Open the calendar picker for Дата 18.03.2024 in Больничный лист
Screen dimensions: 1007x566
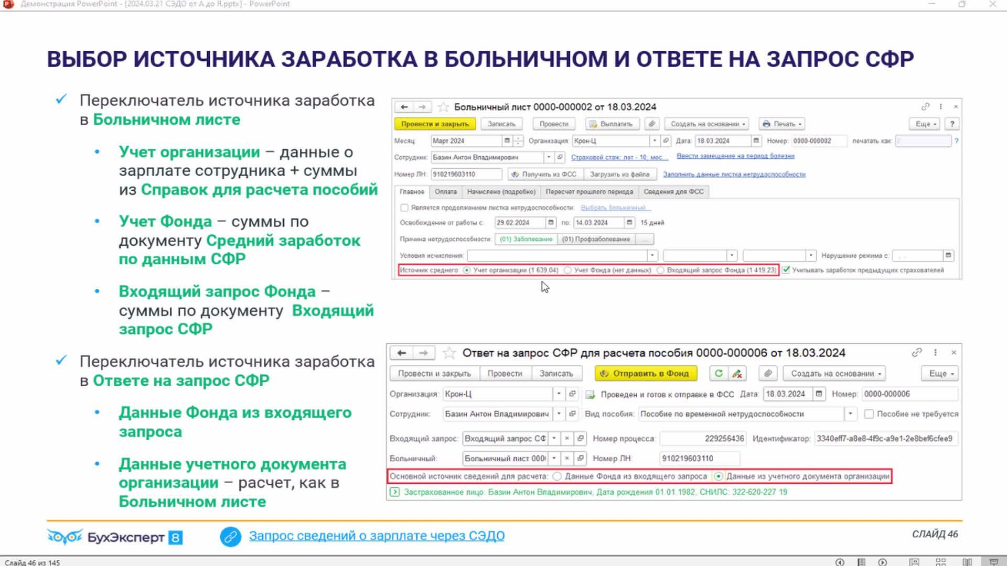point(756,140)
